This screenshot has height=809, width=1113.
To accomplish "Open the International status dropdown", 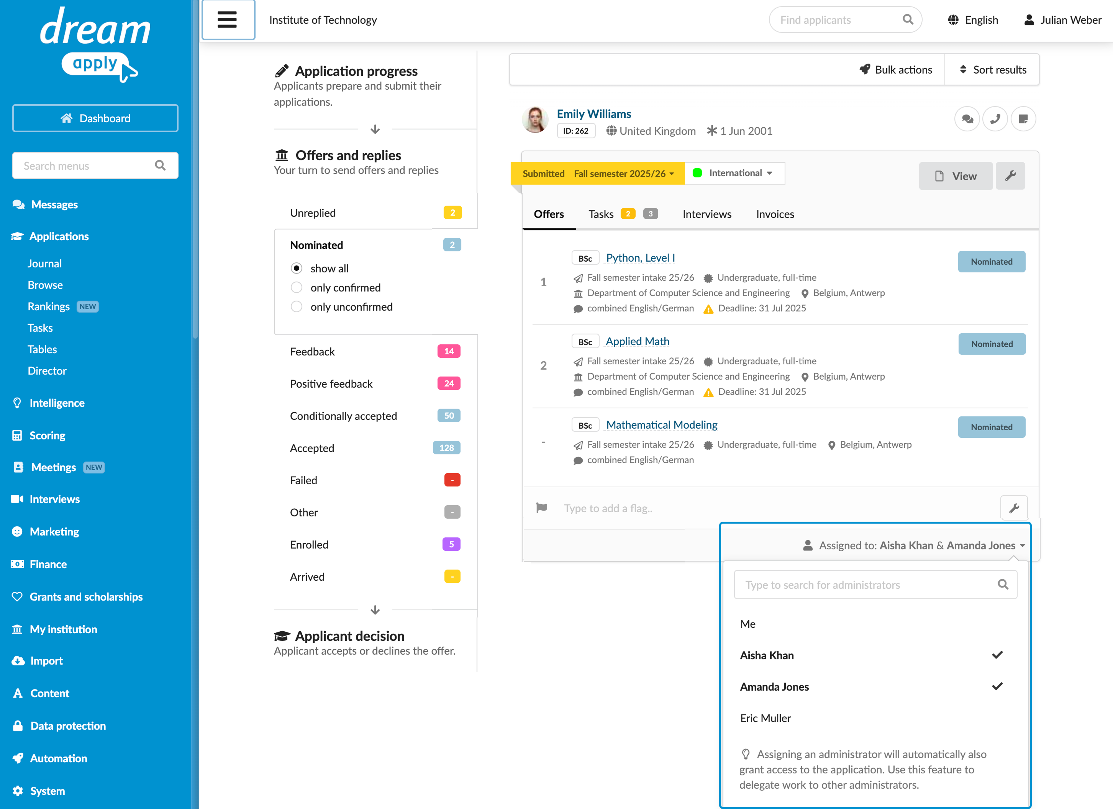I will point(734,173).
